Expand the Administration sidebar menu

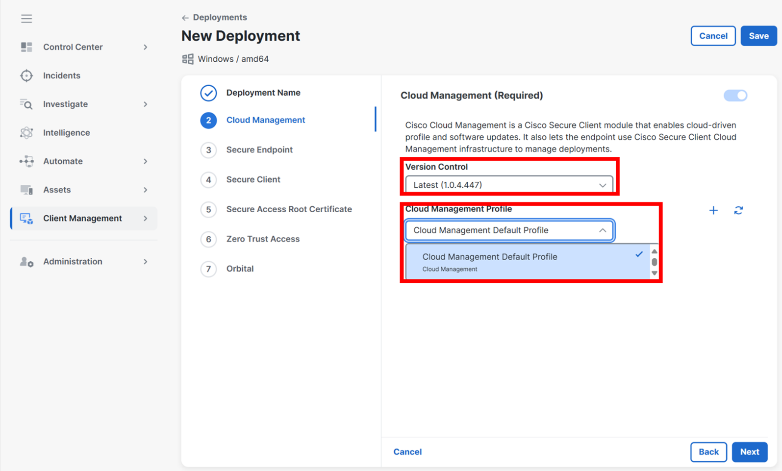145,262
